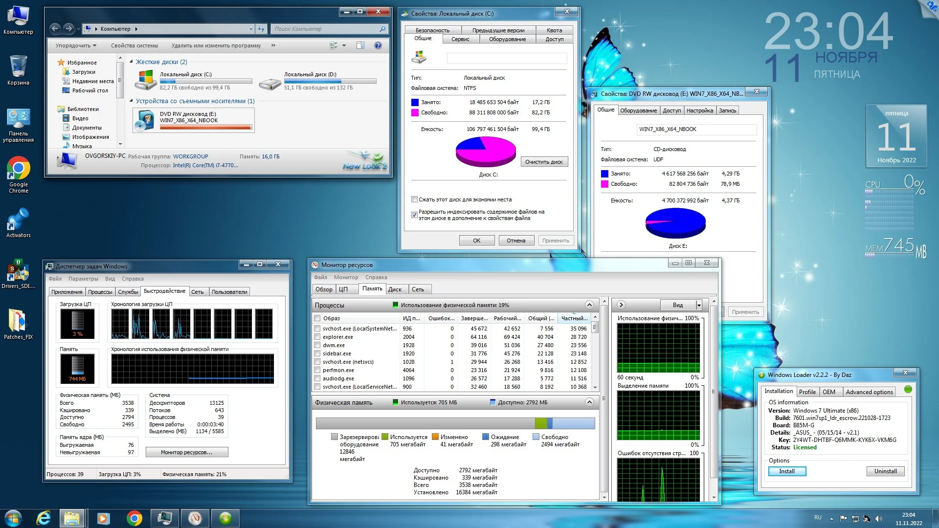Viewport: 939px width, 528px height.
Task: Click the Explorer back navigation arrow
Action: point(55,29)
